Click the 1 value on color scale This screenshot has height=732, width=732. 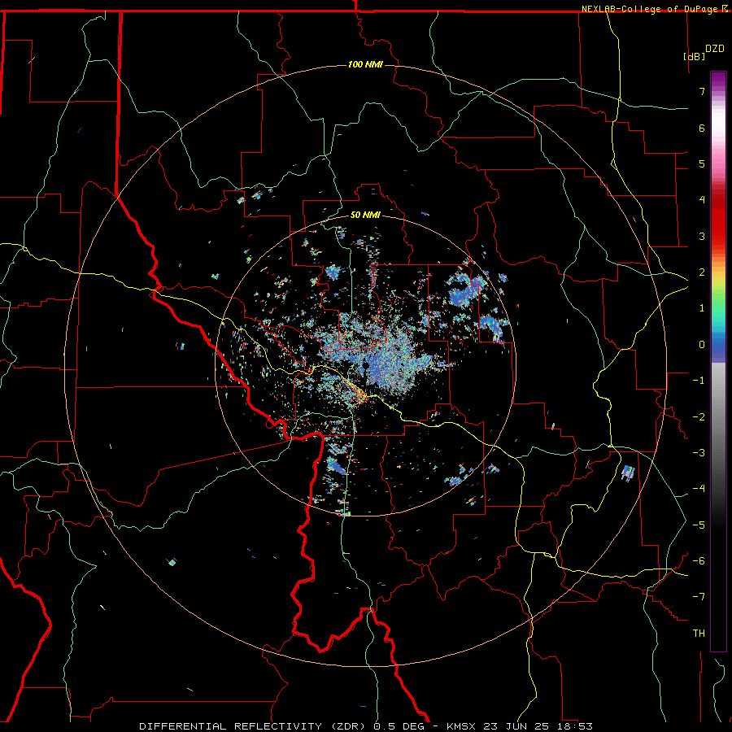[702, 308]
